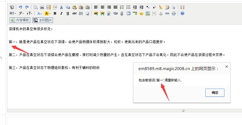Open the font size dropdown
This screenshot has width=242, height=125.
pos(29,13)
